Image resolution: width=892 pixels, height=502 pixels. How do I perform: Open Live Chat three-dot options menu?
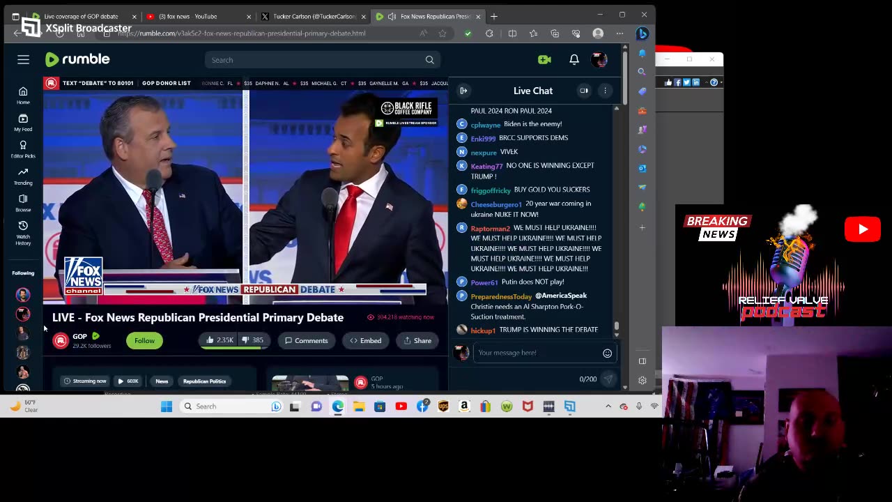605,91
